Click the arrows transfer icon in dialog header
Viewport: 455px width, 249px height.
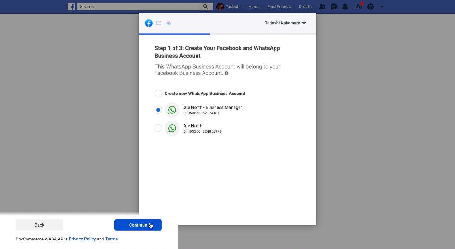[159, 23]
